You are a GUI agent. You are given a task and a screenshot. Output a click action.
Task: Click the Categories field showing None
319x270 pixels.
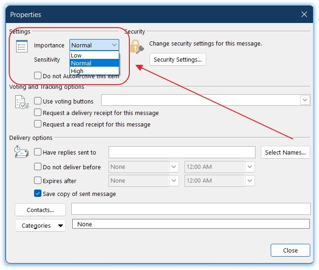(x=191, y=224)
